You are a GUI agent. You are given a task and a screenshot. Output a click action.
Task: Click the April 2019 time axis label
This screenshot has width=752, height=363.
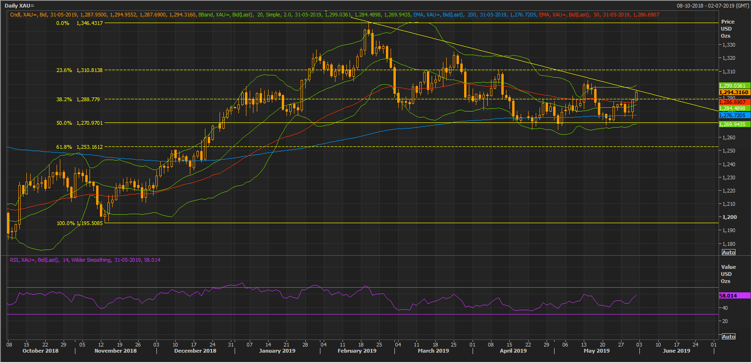(x=513, y=351)
